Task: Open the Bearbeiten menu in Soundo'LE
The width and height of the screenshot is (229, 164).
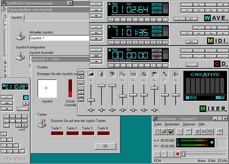Action: tap(172, 124)
